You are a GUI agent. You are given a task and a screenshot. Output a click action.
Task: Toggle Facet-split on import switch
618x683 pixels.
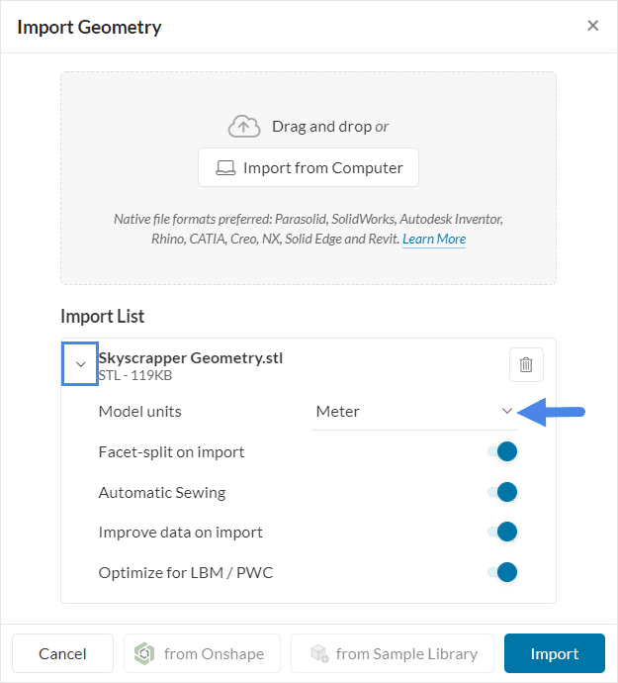[x=503, y=452]
